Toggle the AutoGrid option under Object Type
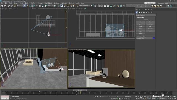 (146, 19)
